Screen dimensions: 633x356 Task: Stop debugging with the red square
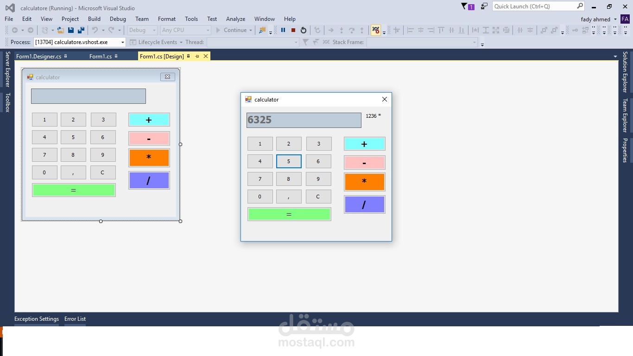coord(293,30)
